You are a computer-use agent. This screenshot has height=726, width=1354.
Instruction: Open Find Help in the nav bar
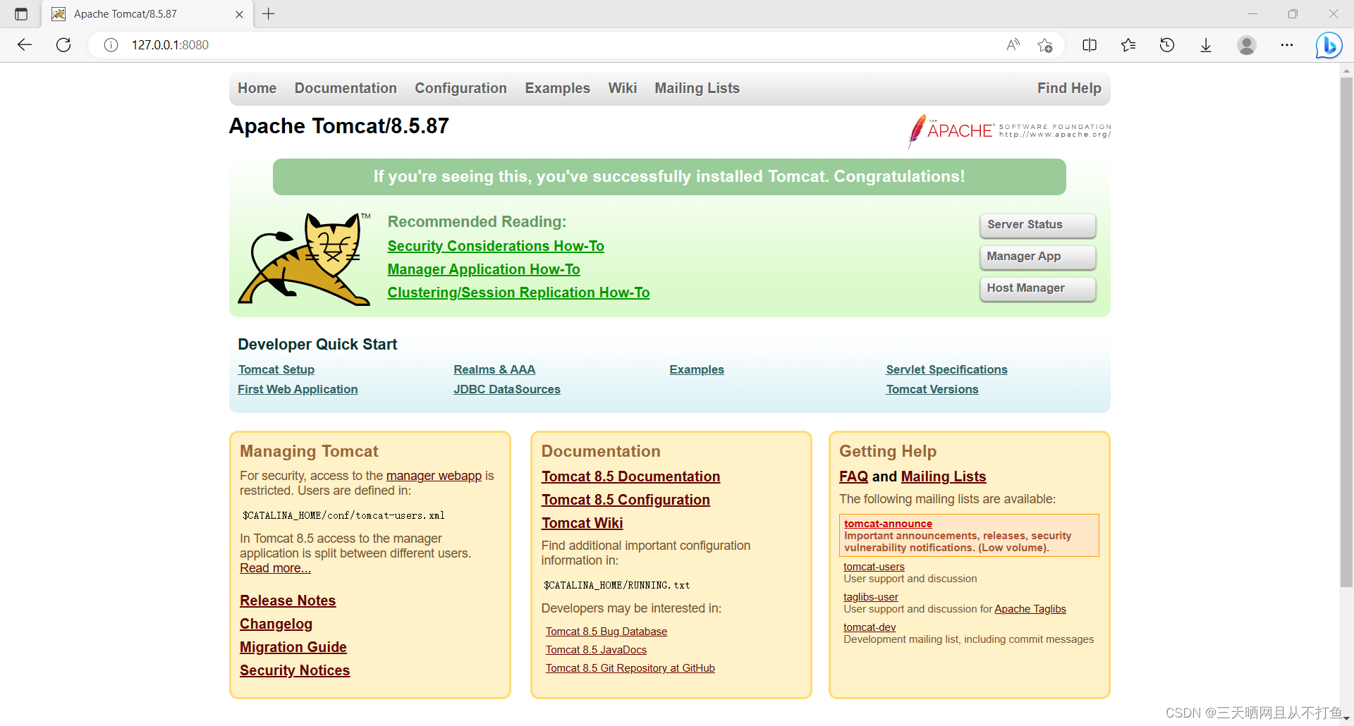coord(1069,88)
